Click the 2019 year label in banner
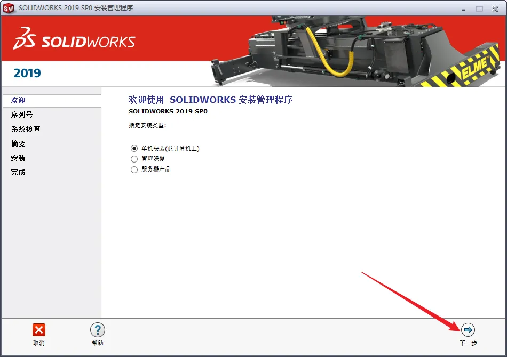 27,74
